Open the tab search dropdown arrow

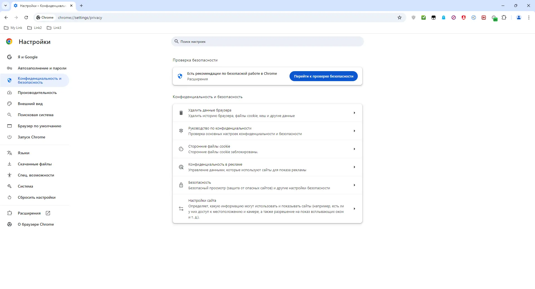pos(5,6)
